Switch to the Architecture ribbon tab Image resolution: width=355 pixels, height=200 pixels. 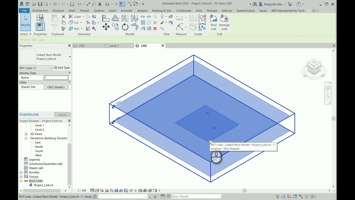(x=40, y=11)
